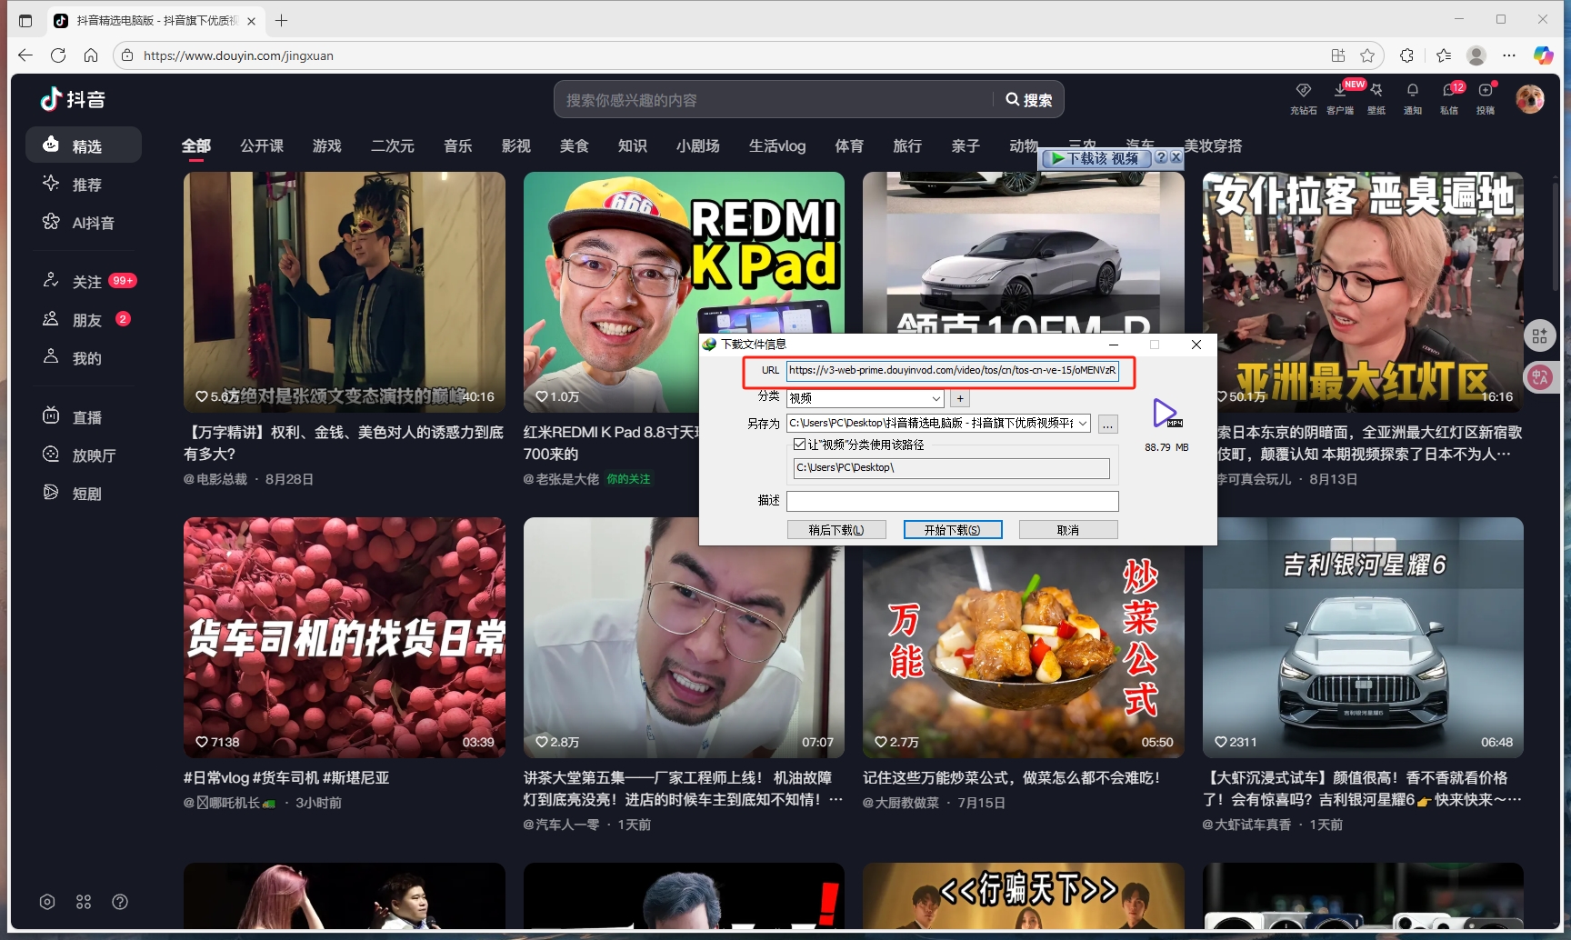Screen dimensions: 1571x940
Task: Toggle the 让视频分类使用该路径 checkbox
Action: click(799, 445)
